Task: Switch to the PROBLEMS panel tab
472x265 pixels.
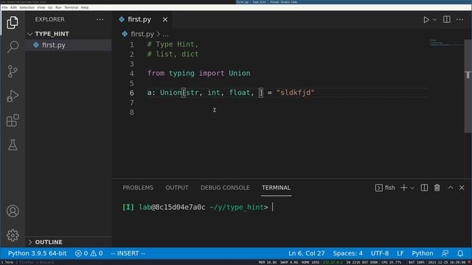Action: coord(138,188)
